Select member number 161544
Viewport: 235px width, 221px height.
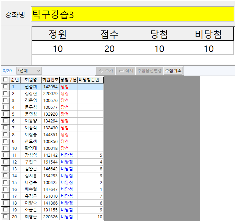point(50,162)
